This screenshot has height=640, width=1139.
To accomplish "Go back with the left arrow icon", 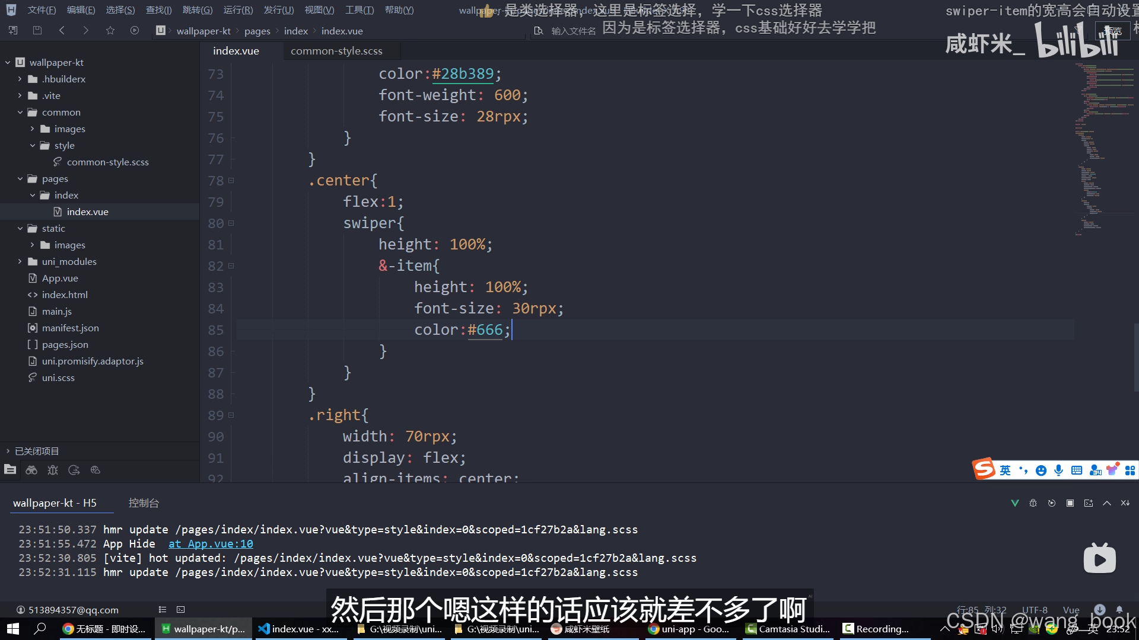I will (x=62, y=30).
